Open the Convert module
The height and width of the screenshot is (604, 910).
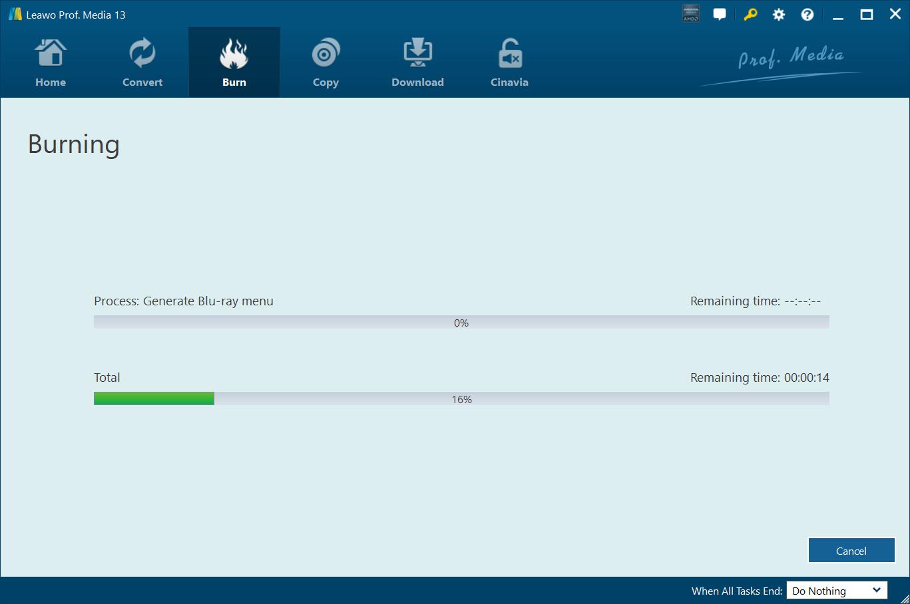142,63
